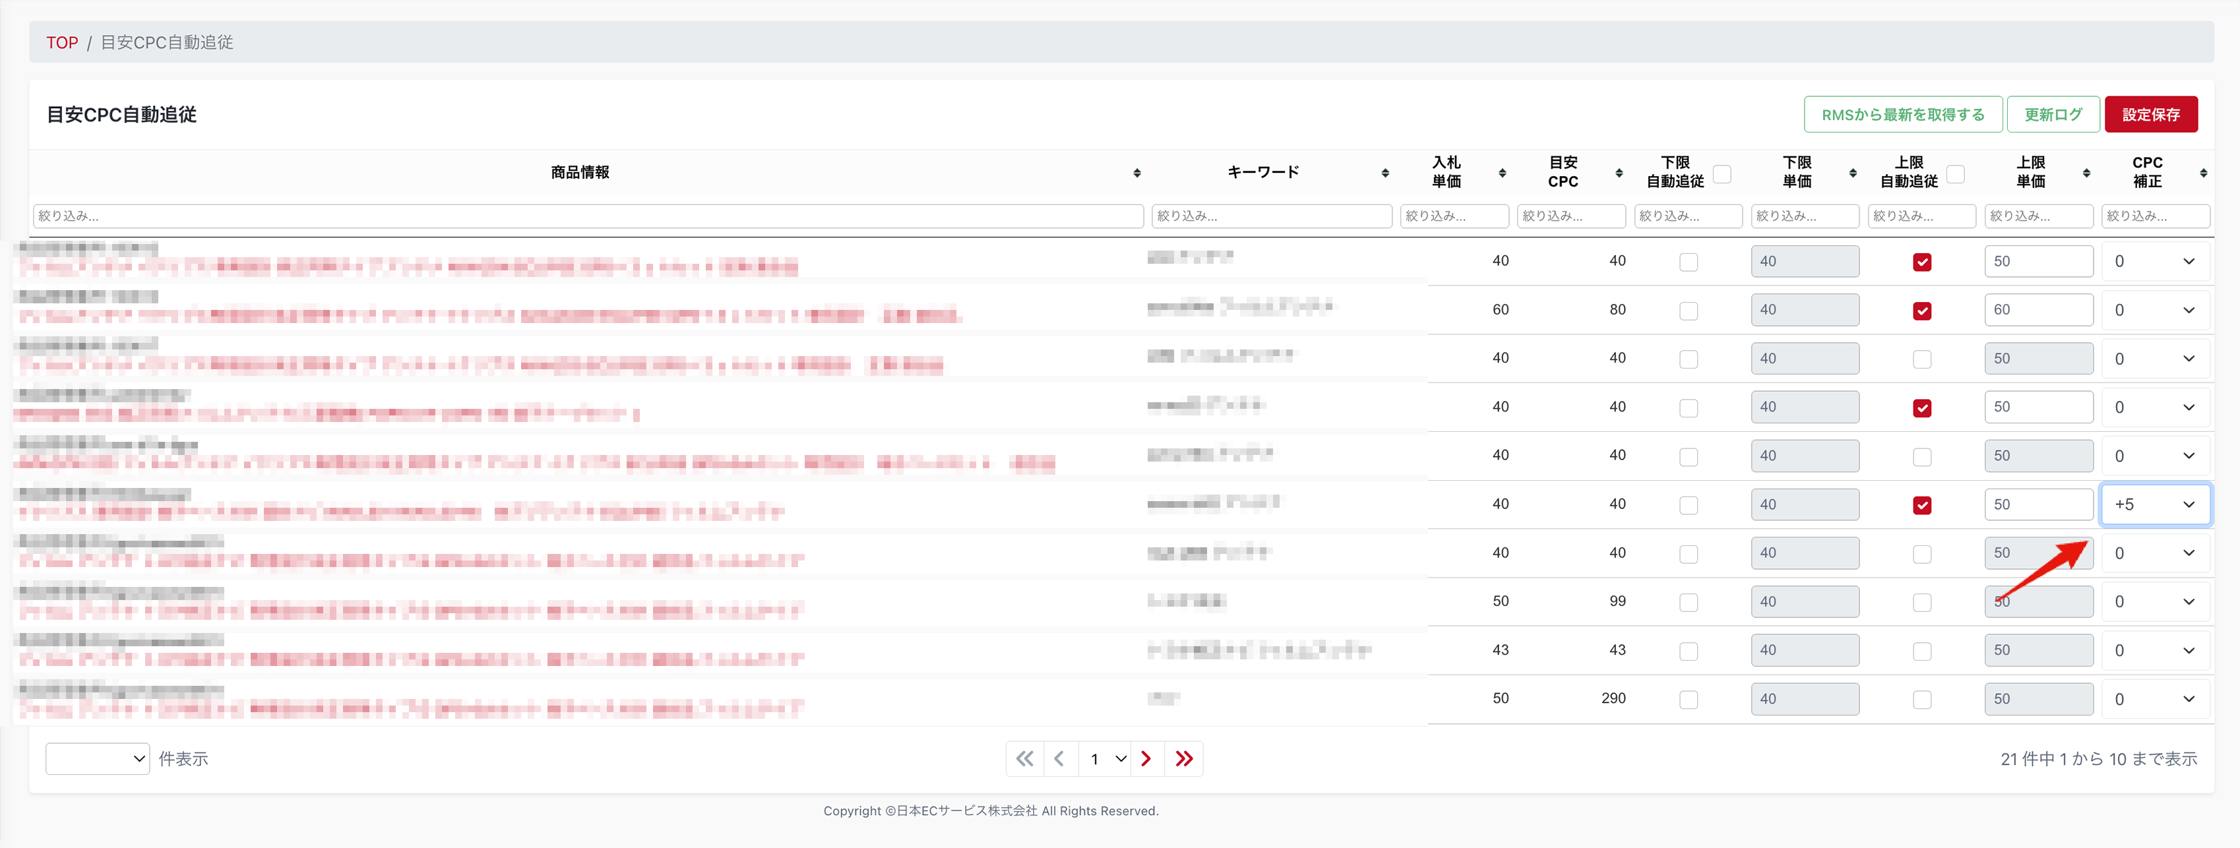Go to the next page with the red right arrow
Viewport: 2240px width, 848px height.
coord(1146,758)
